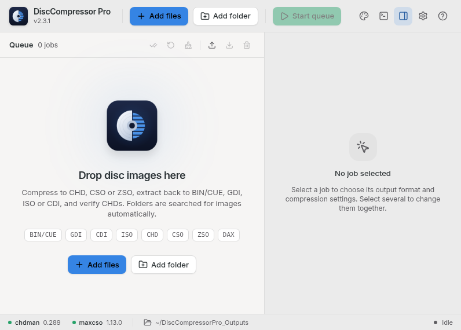Click the trash icon to delete jobs
This screenshot has width=461, height=330.
pos(247,45)
